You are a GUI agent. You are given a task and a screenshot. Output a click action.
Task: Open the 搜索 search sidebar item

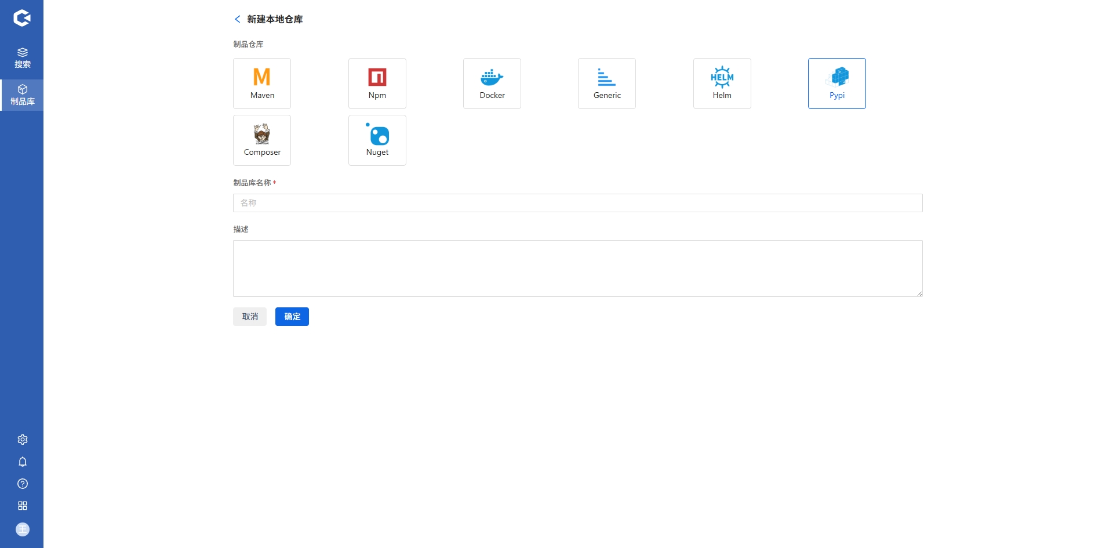[22, 58]
